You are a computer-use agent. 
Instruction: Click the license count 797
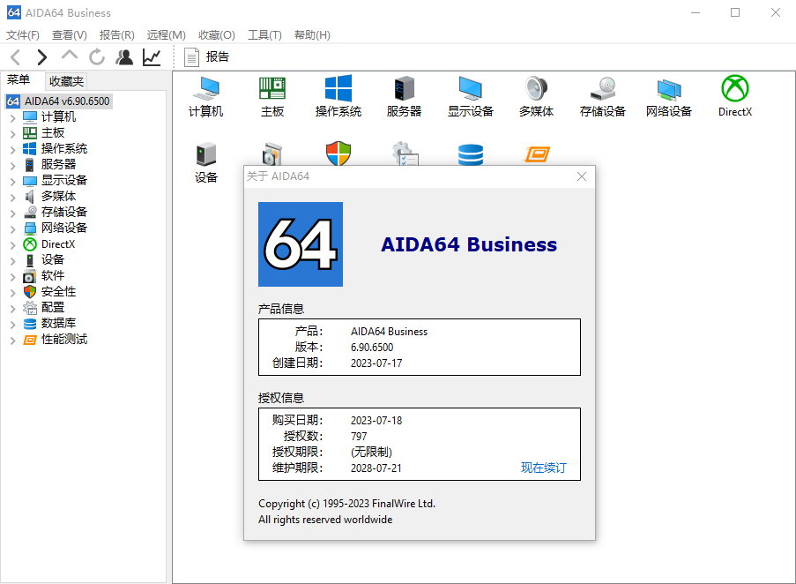[x=359, y=436]
